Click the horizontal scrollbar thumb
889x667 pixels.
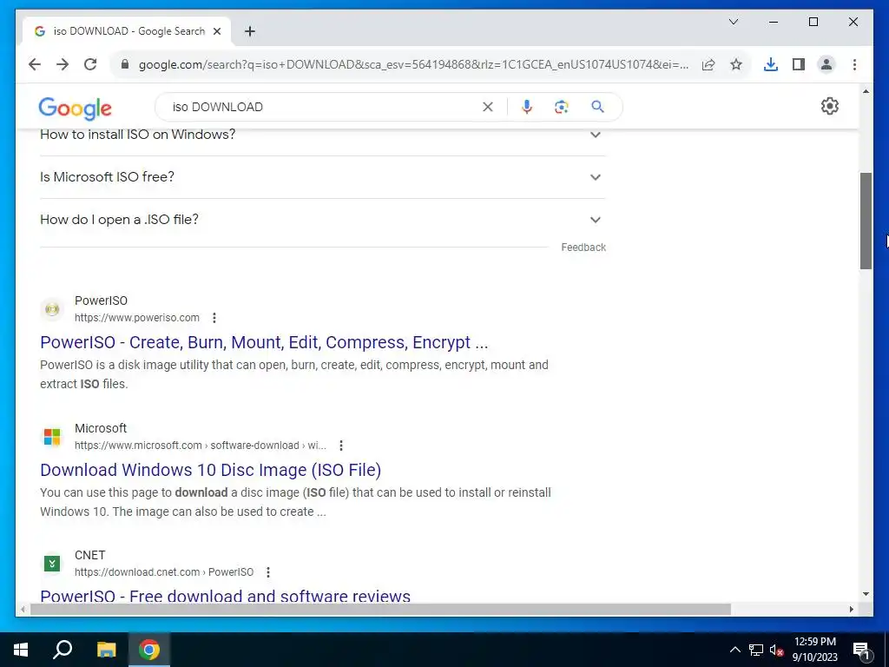point(380,609)
